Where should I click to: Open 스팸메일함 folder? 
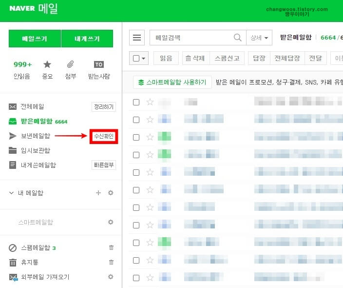pos(36,248)
